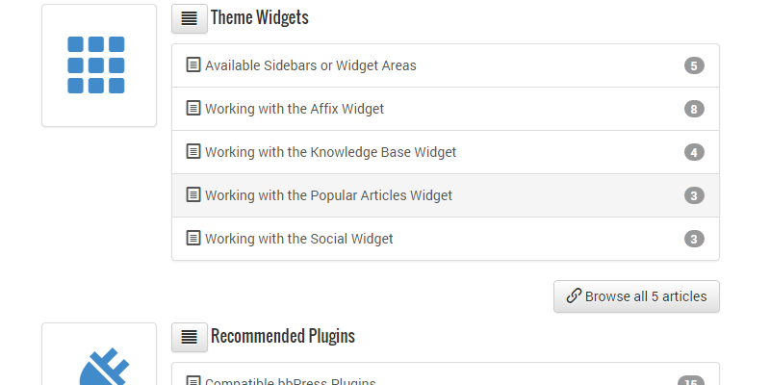Open Working with the Social Widget article

point(298,239)
